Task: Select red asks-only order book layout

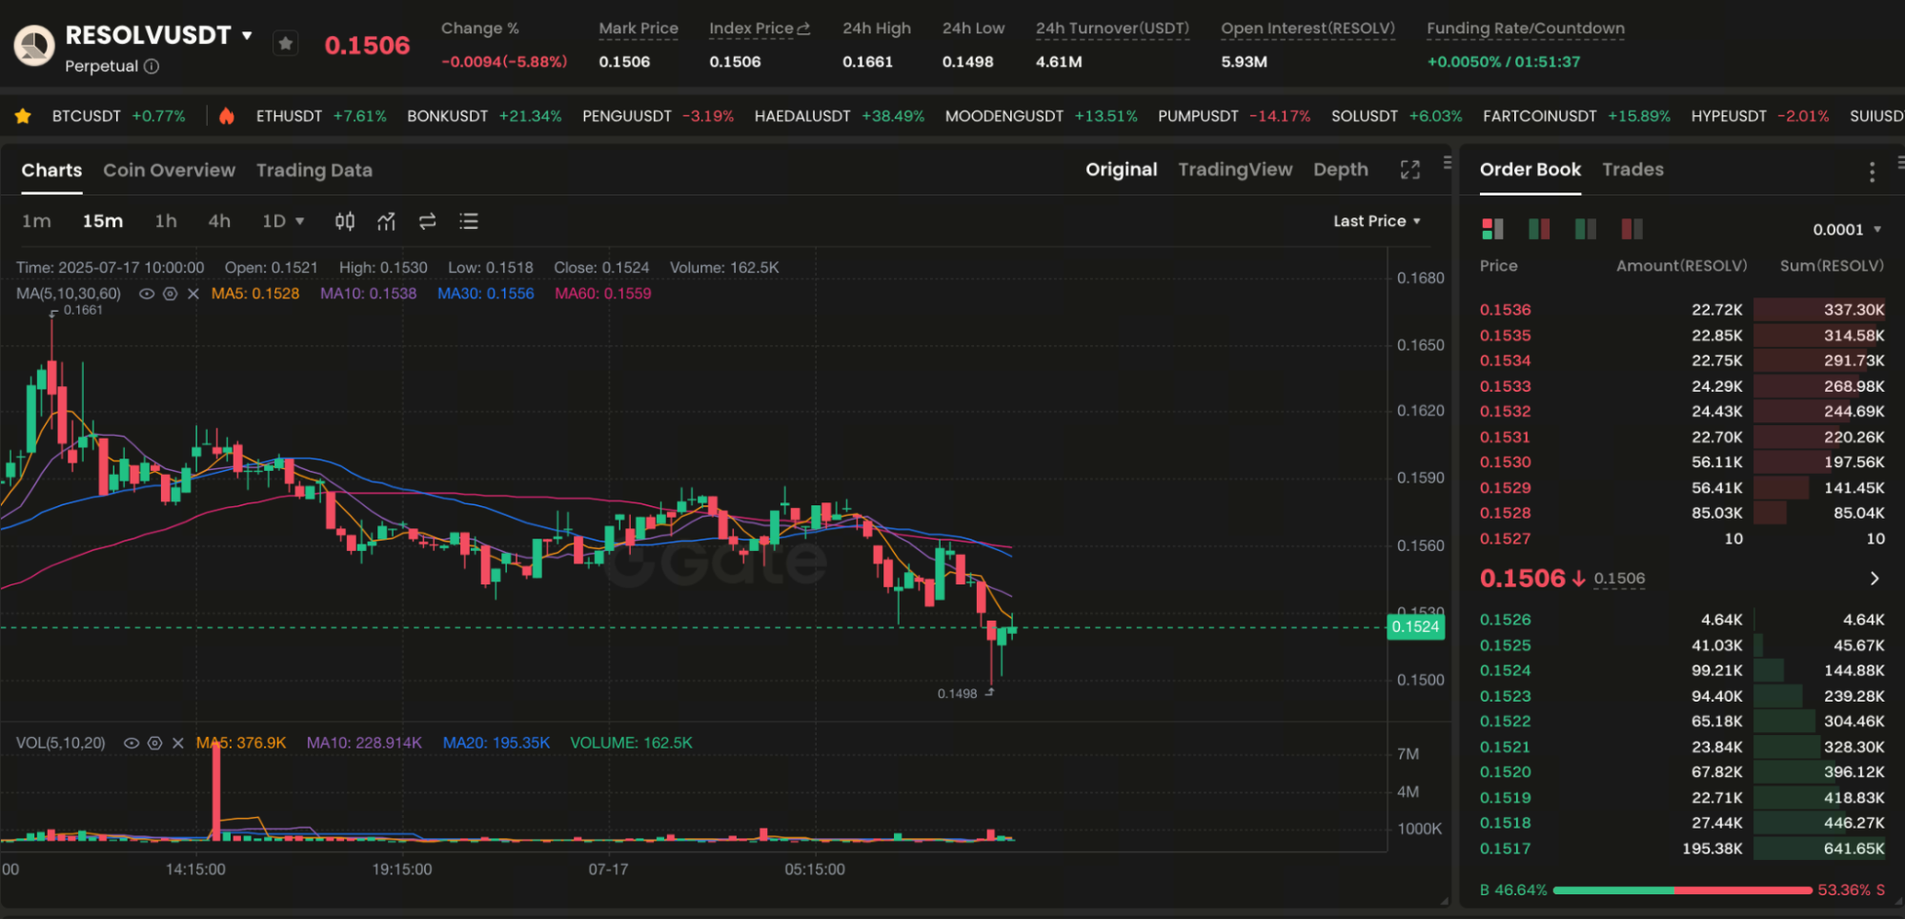Action: (1632, 229)
